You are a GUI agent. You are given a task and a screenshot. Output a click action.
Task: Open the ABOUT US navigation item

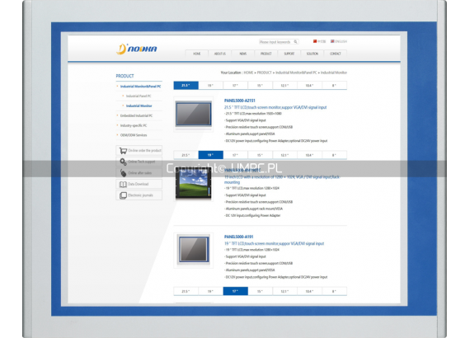pyautogui.click(x=219, y=54)
